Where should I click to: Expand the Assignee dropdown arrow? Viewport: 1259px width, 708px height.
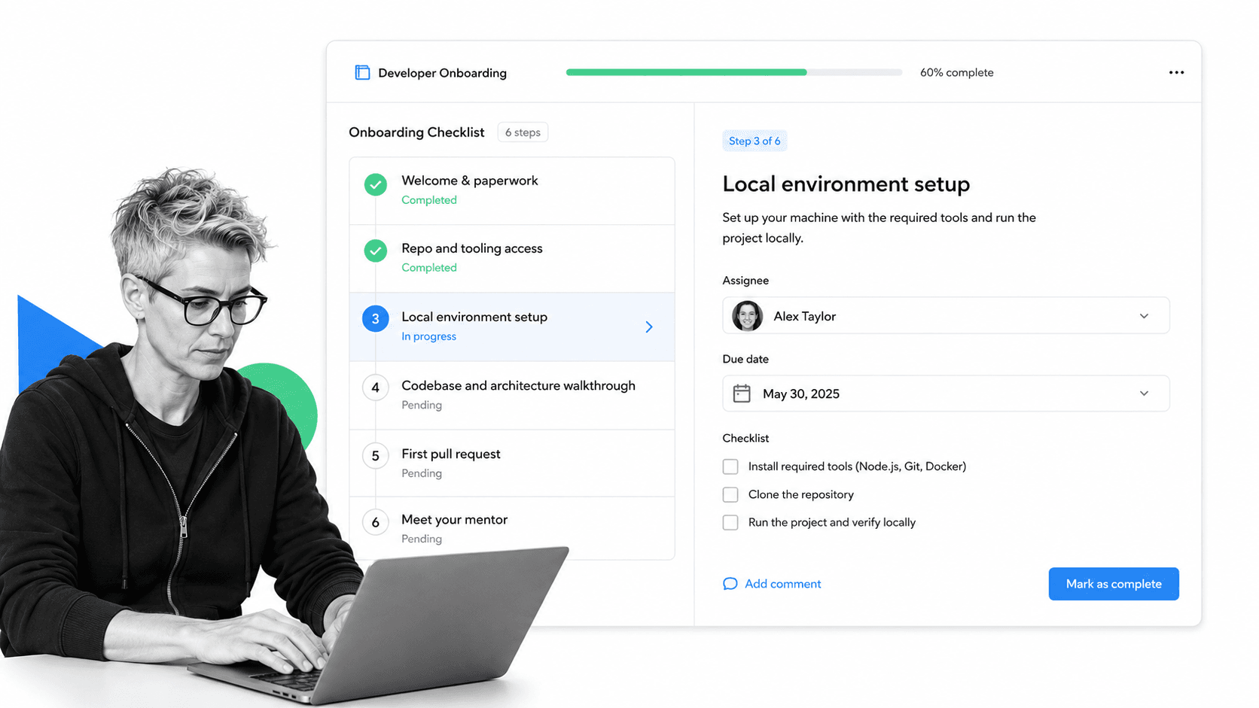pos(1144,316)
